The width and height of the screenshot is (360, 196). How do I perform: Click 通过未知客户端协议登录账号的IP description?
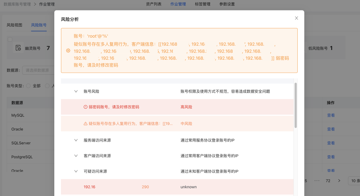point(209,171)
